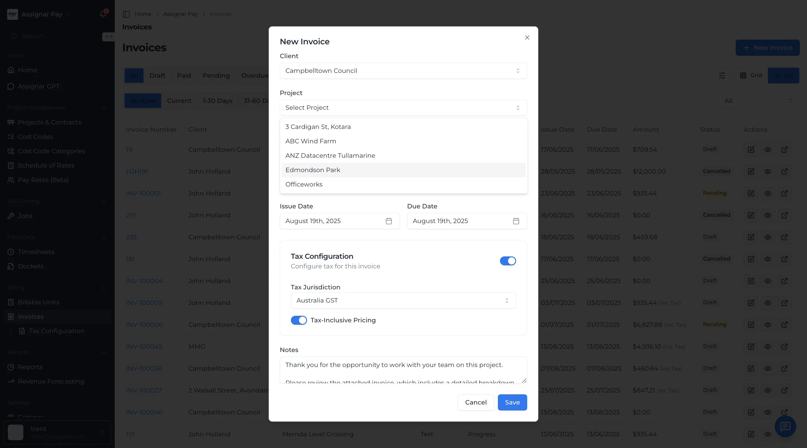Click the Cancel button
Screen dimensions: 807x448
476,402
